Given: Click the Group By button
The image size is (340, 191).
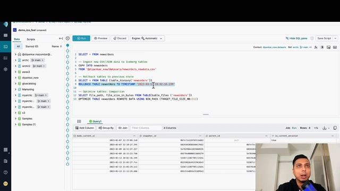Looking at the screenshot, I should tap(106, 128).
